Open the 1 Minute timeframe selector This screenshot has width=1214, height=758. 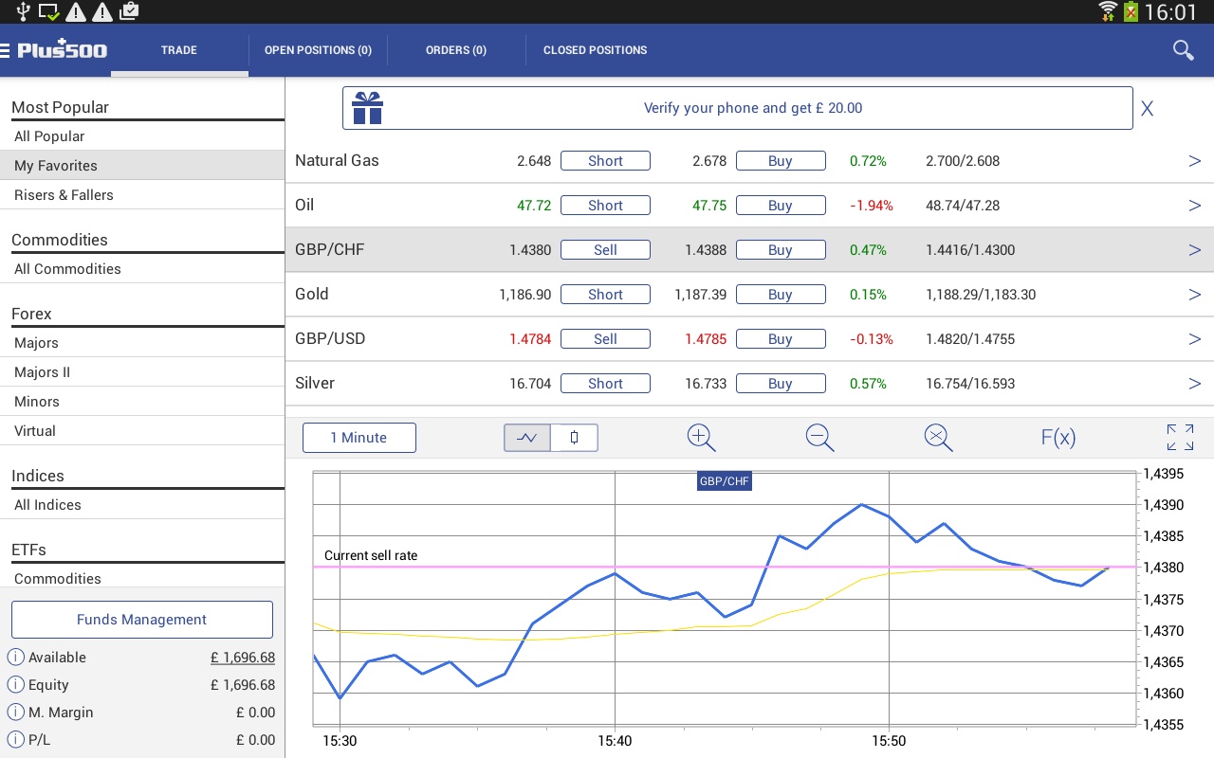[359, 438]
